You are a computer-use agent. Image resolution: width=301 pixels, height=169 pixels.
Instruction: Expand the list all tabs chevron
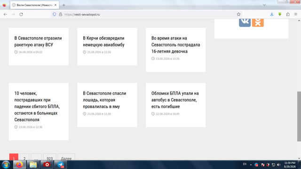tap(264, 5)
